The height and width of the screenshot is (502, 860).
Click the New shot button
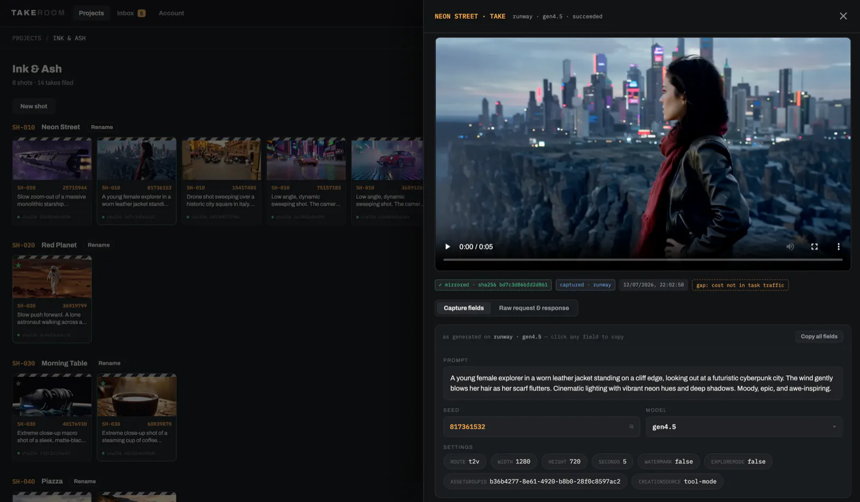(x=34, y=106)
